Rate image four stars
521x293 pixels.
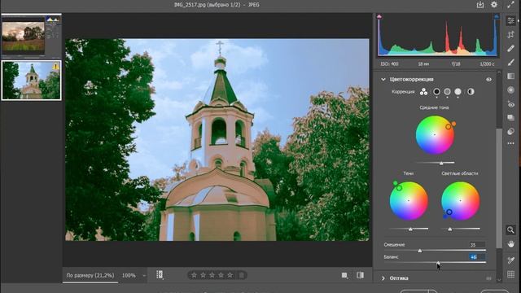tap(221, 275)
